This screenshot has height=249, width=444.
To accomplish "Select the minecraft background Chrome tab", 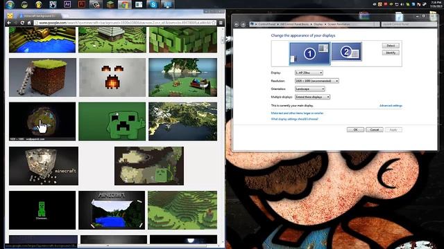I will 39,16.
